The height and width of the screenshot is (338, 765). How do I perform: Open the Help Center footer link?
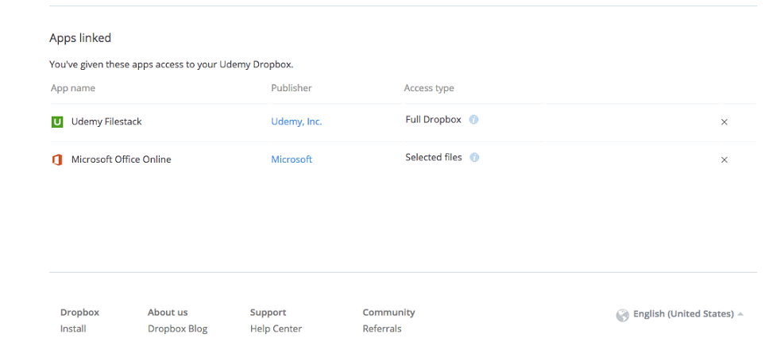[276, 328]
